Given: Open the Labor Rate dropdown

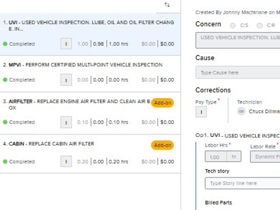Looking at the screenshot, I should tap(265, 156).
